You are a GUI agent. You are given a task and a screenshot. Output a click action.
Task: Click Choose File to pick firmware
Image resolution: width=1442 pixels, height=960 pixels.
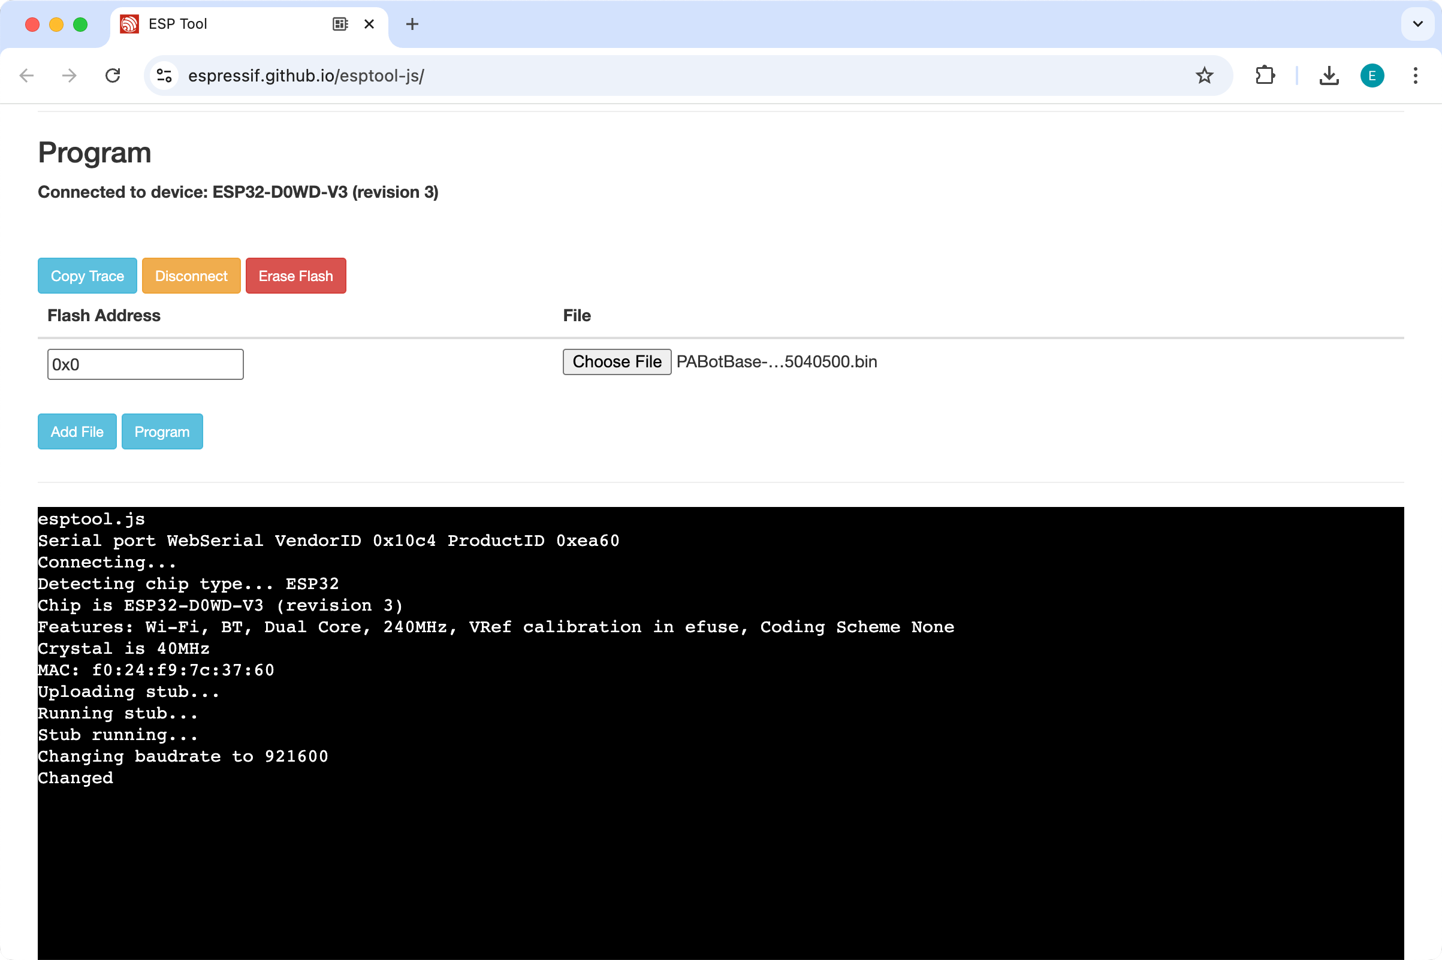tap(617, 362)
